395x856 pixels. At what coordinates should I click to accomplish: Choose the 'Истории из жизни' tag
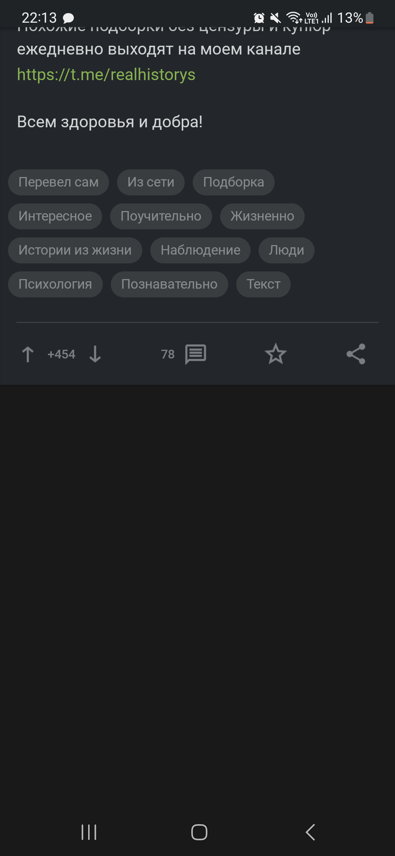coord(75,250)
